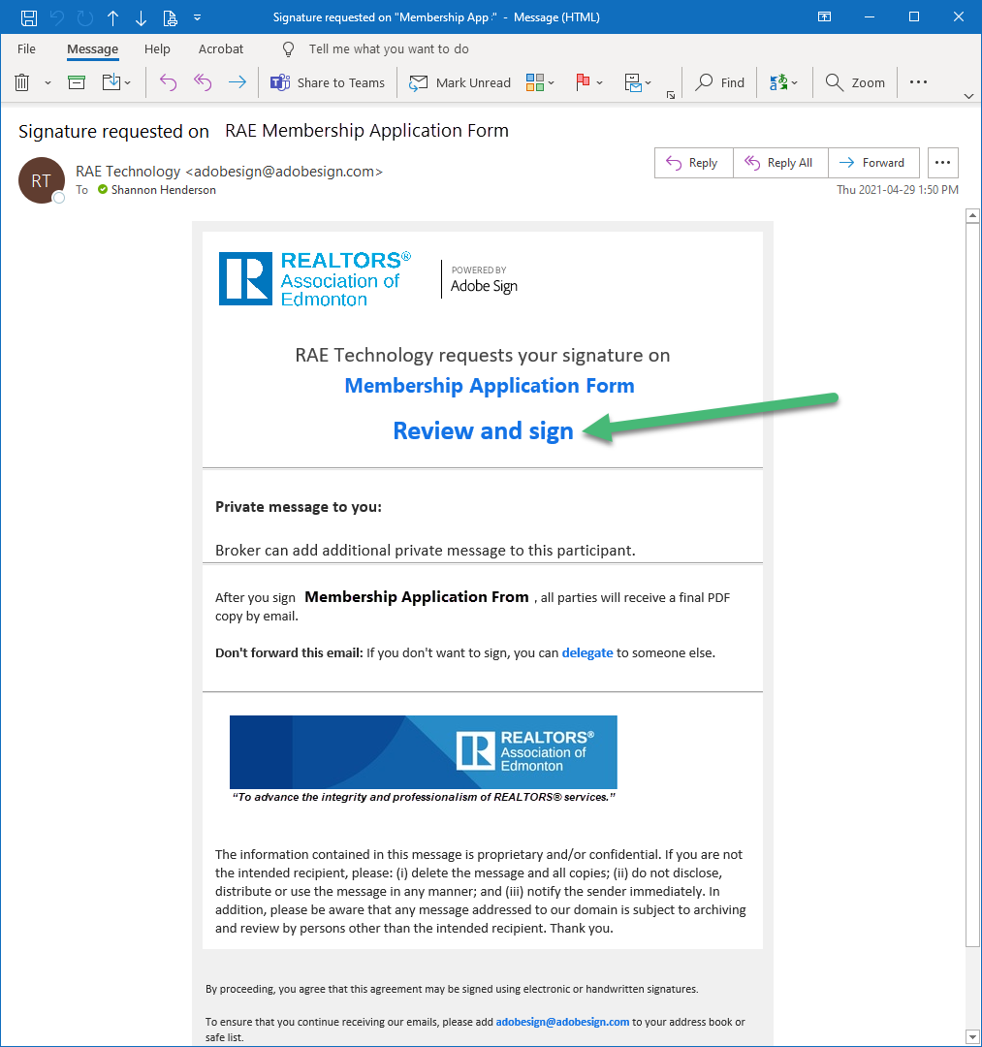Open Zoom magnifier tool

click(x=855, y=82)
